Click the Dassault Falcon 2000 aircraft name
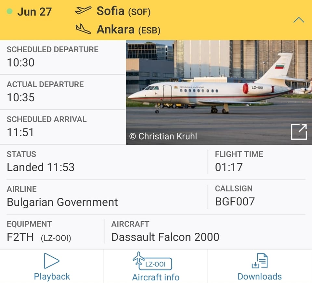This screenshot has height=283, width=312. (165, 237)
